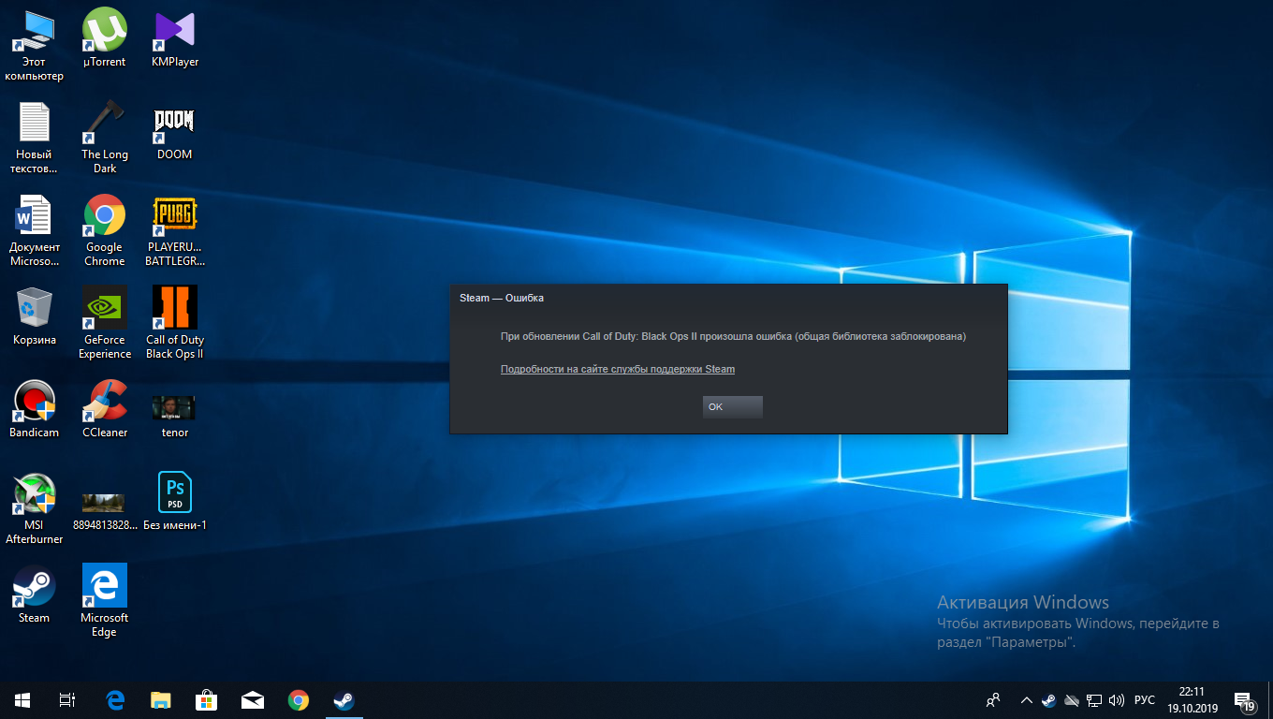Screen dimensions: 1273x719
Task: Open the Steam support site details link
Action: point(618,369)
